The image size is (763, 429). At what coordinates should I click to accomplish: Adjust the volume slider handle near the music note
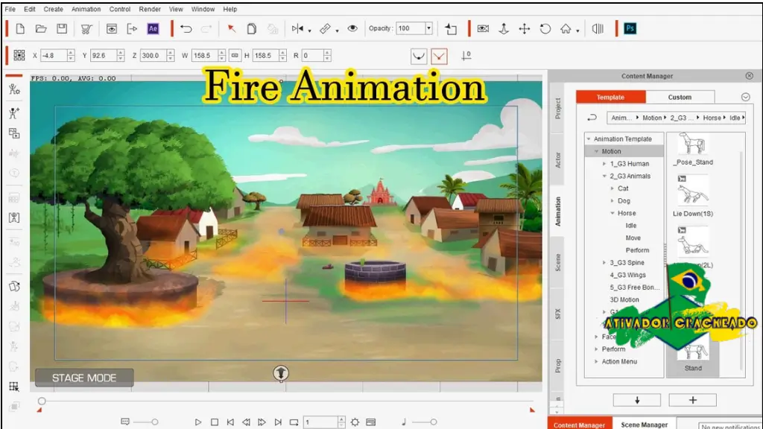tap(433, 422)
